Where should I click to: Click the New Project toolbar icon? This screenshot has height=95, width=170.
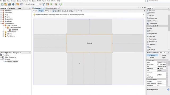click(6, 4)
